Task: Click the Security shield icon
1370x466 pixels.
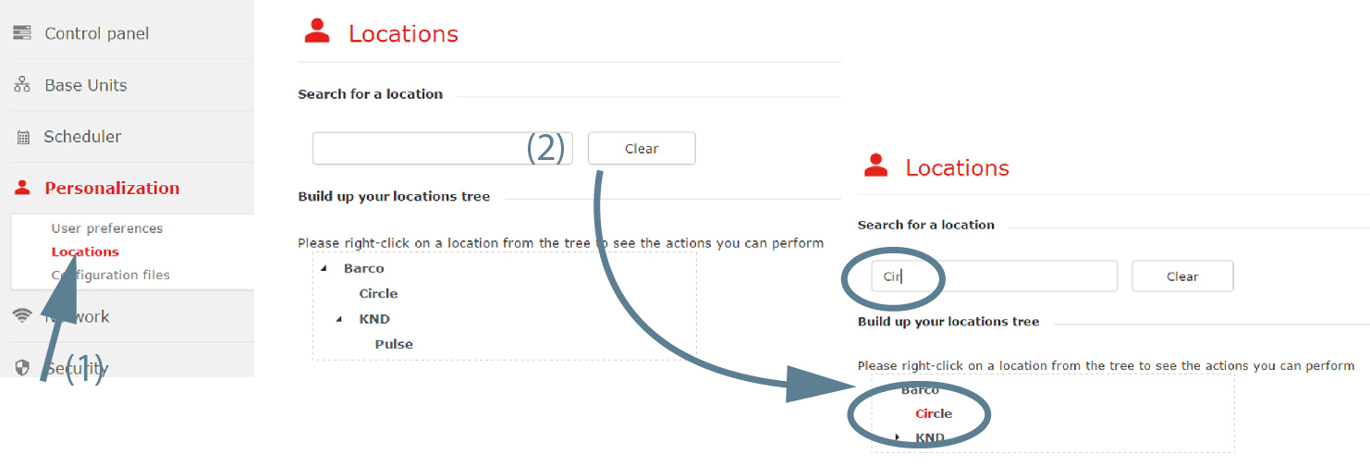Action: click(22, 368)
